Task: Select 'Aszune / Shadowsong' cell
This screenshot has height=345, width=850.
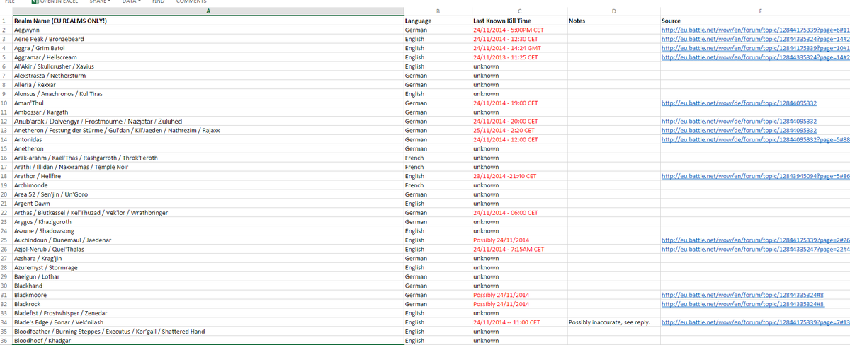Action: 208,231
